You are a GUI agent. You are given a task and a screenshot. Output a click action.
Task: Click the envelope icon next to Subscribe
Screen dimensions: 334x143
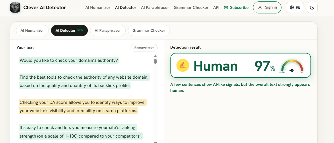tap(226, 8)
